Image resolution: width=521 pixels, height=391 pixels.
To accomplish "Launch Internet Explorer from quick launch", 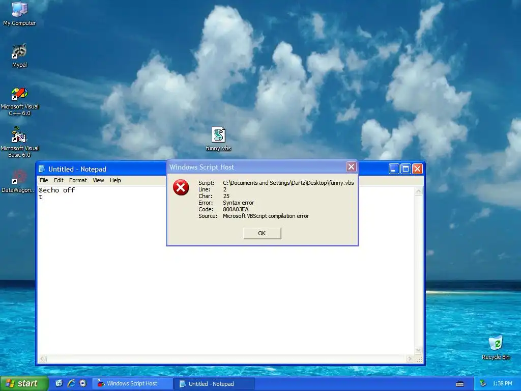I will (x=71, y=383).
